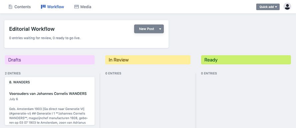Viewport: 296px width, 128px height.
Task: Select the green Ready column header
Action: 246,60
